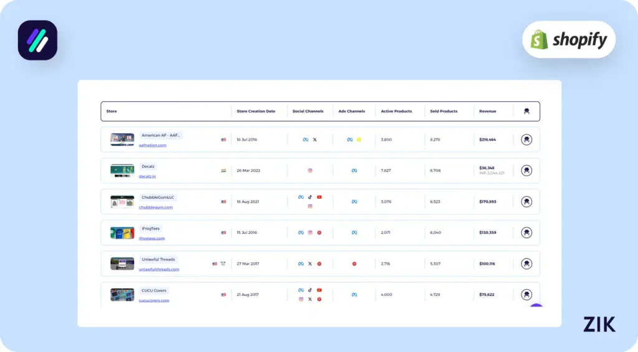The image size is (638, 352).
Task: Open iFrogTees' Pinterest social icon
Action: click(x=320, y=233)
